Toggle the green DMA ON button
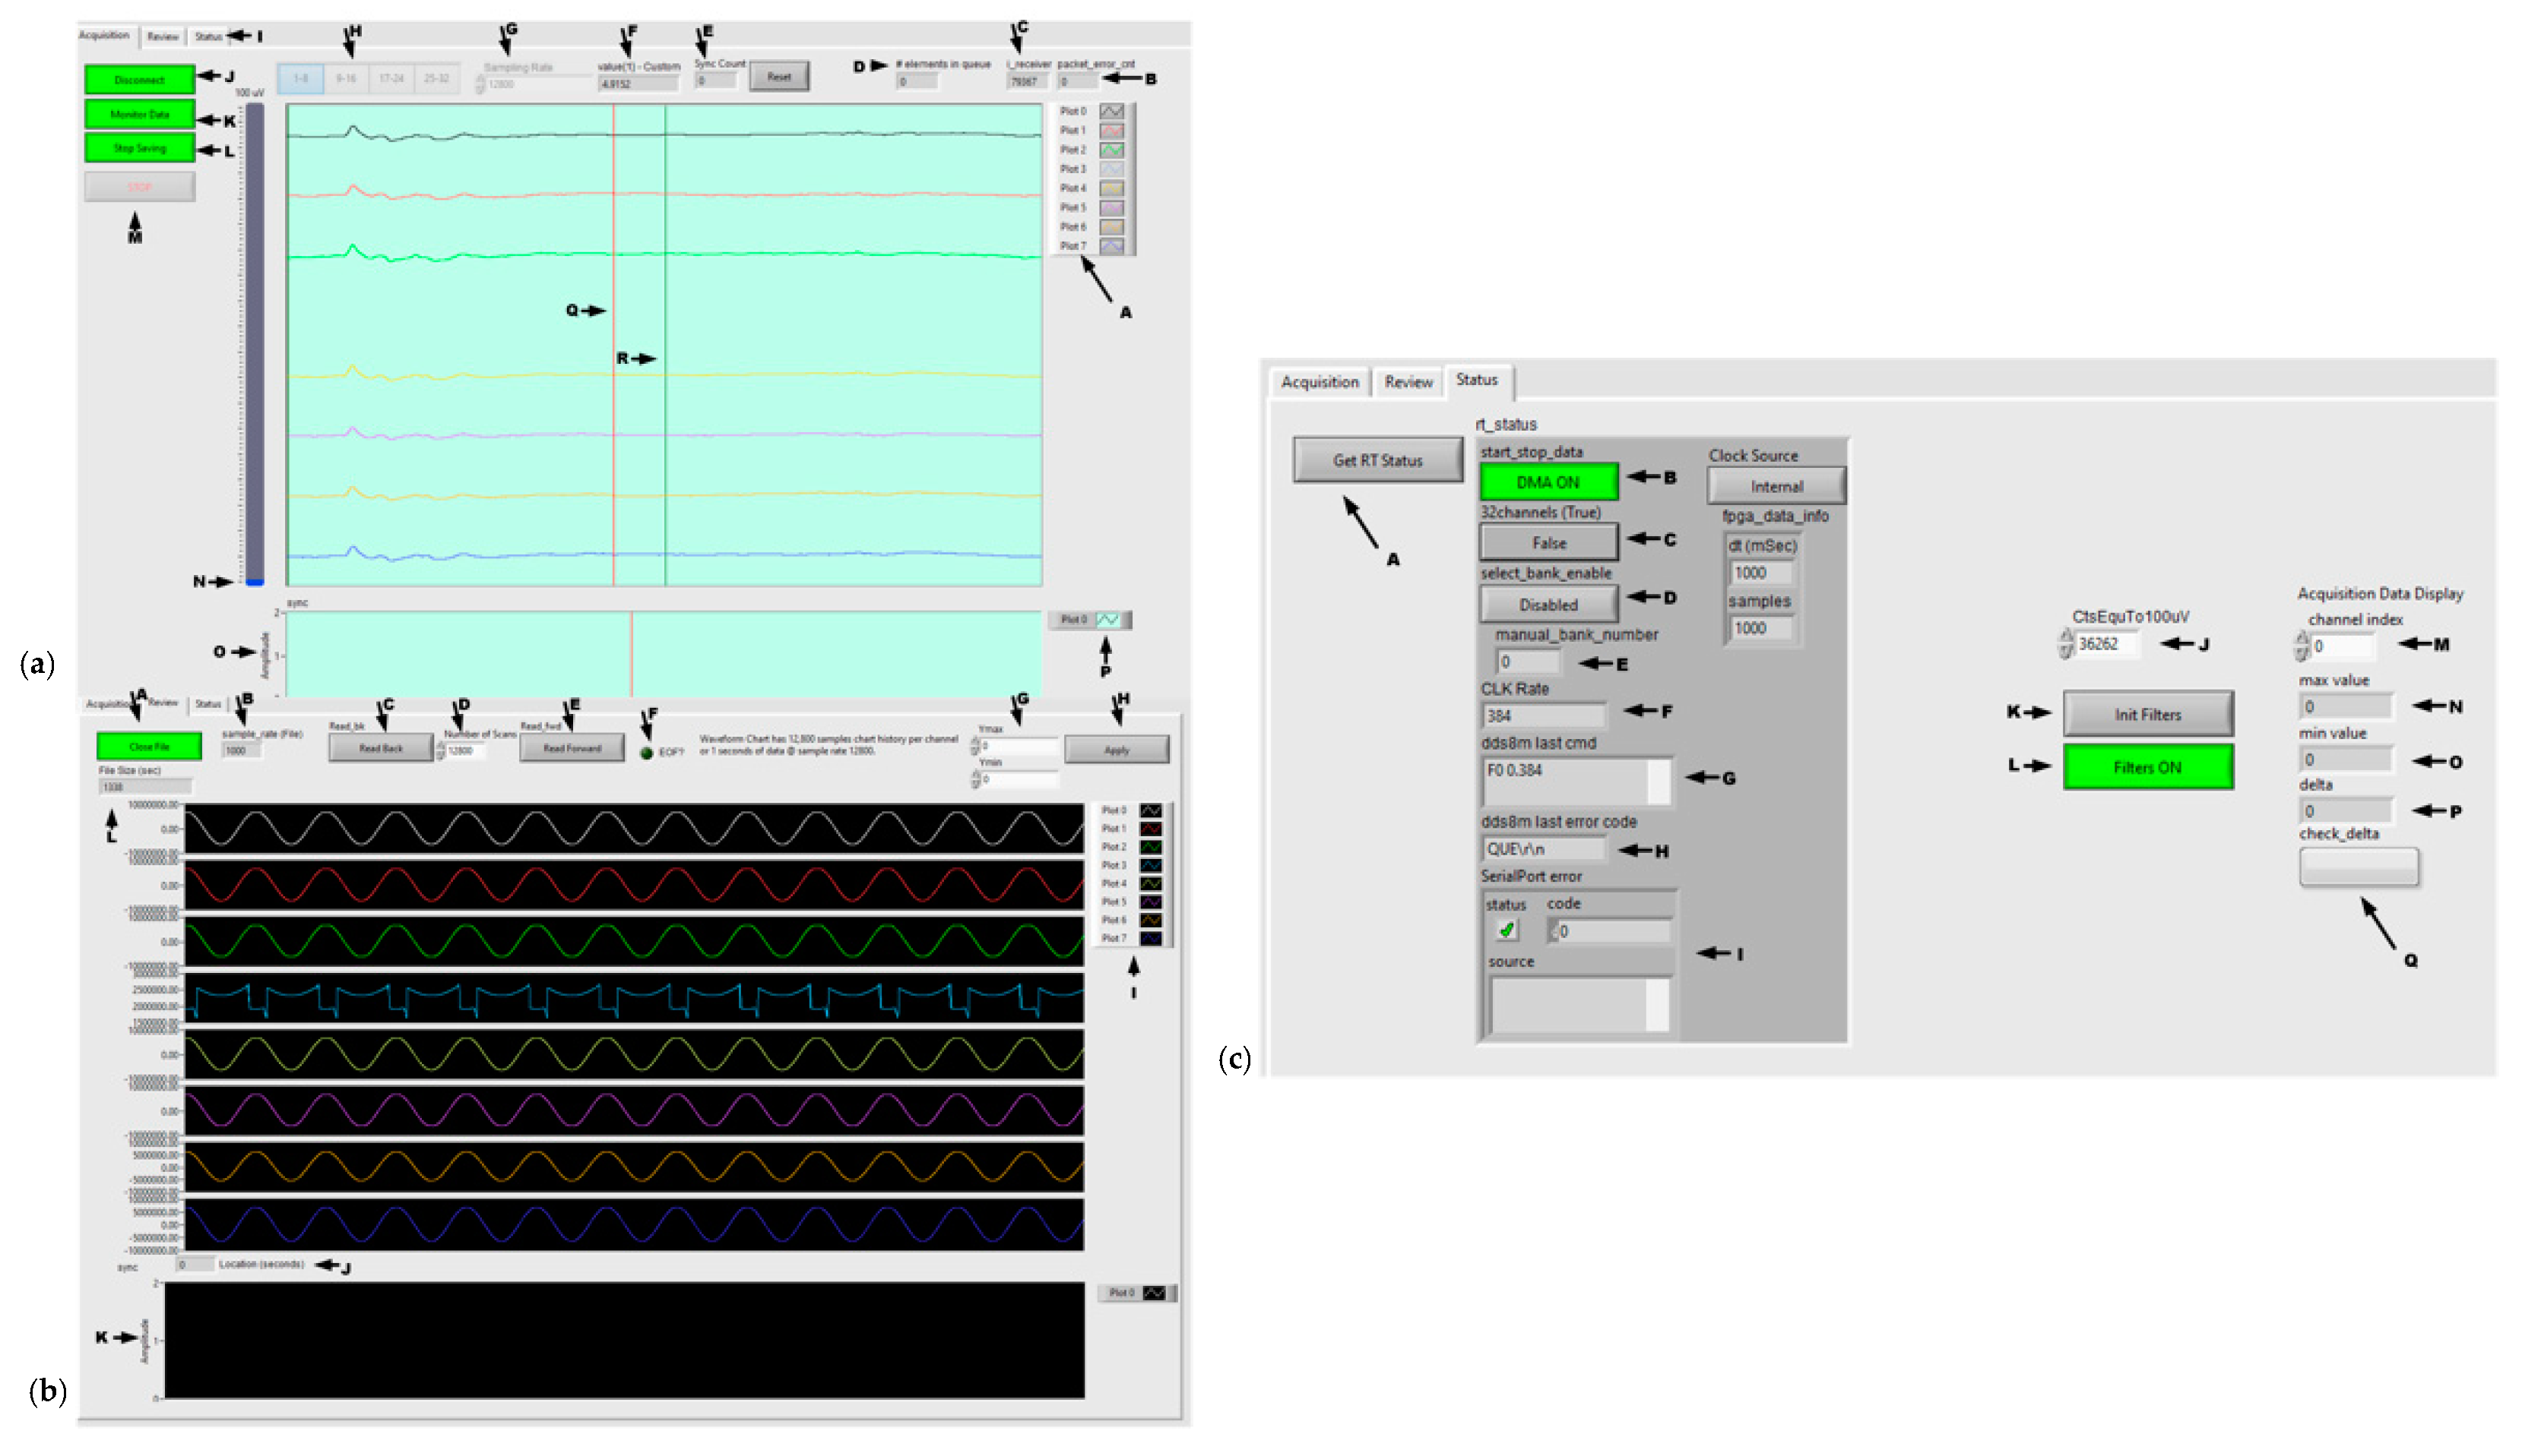Screen dimensions: 2522x1456 1548,483
